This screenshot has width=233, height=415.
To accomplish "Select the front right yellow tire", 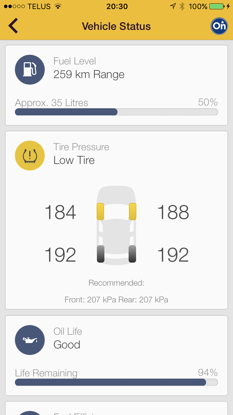I will (x=133, y=212).
